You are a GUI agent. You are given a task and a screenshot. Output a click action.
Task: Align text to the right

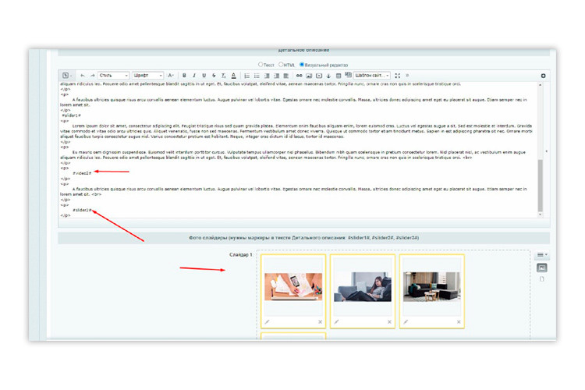(x=276, y=76)
